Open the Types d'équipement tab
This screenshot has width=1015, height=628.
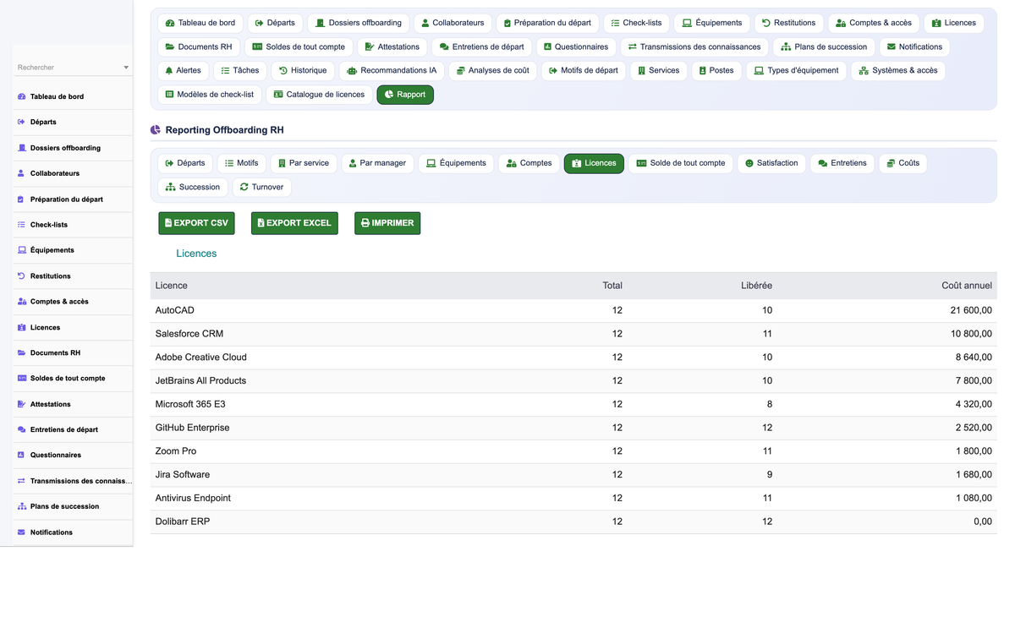(797, 71)
